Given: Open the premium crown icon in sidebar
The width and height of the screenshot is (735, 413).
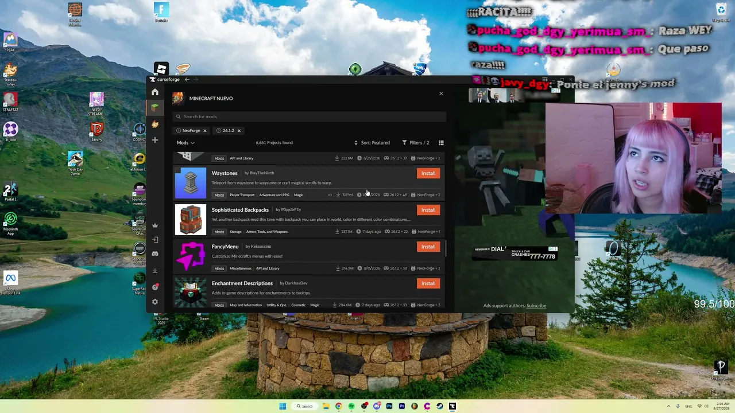Looking at the screenshot, I should pyautogui.click(x=155, y=225).
